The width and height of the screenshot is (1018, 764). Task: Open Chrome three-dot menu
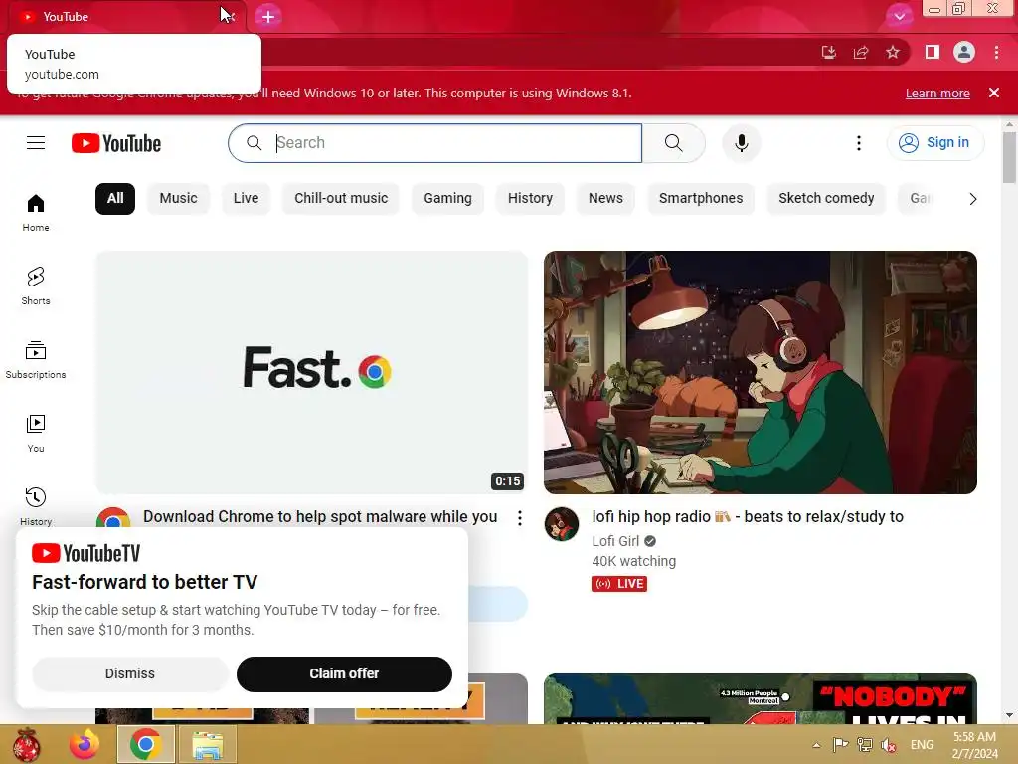[x=996, y=52]
